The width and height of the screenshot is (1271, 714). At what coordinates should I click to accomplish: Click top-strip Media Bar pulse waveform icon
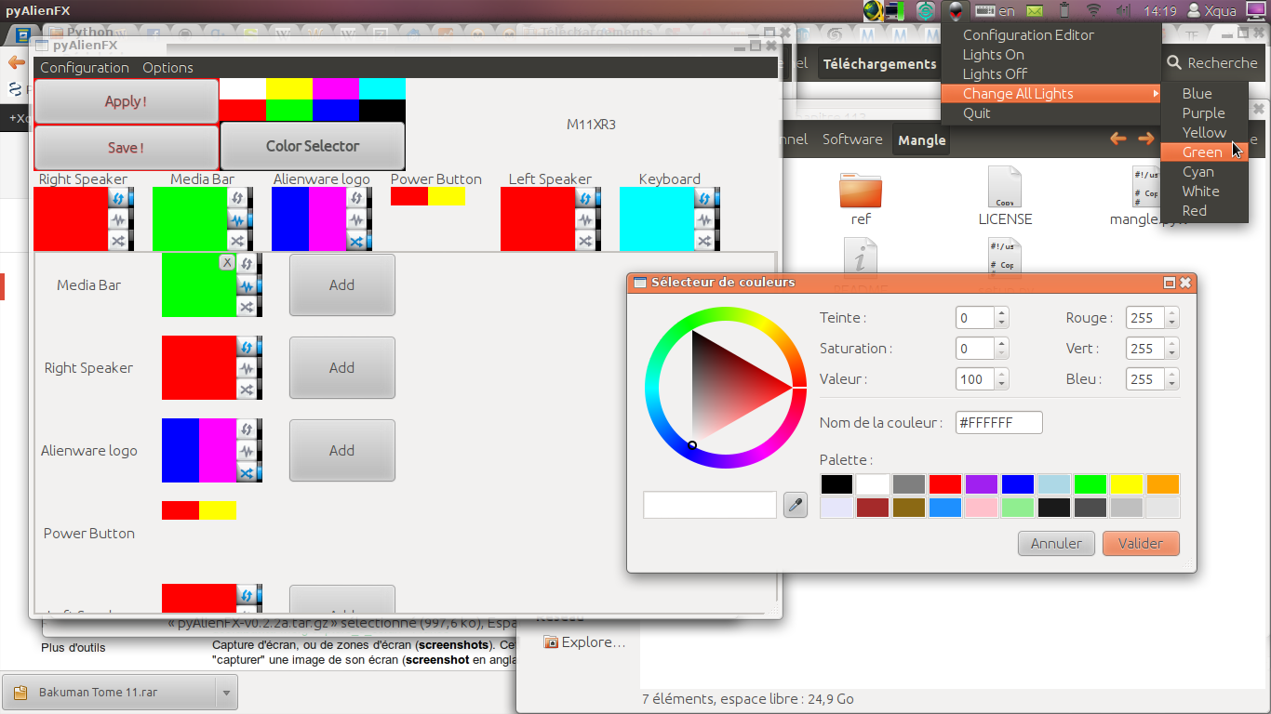coord(237,219)
